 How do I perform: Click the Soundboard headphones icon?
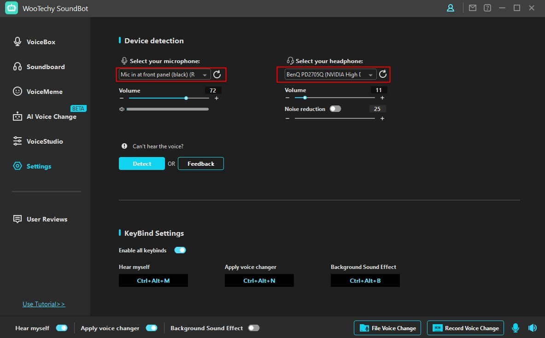pyautogui.click(x=18, y=67)
